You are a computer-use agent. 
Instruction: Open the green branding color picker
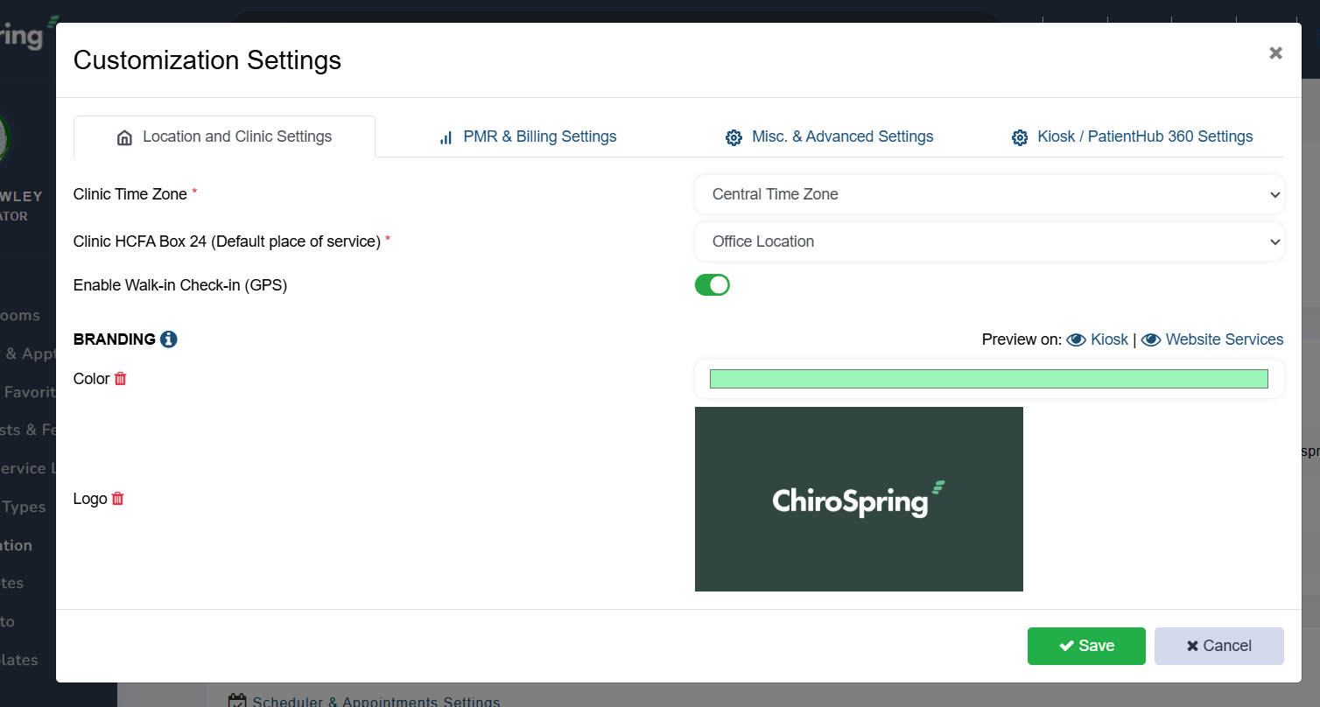(x=989, y=379)
